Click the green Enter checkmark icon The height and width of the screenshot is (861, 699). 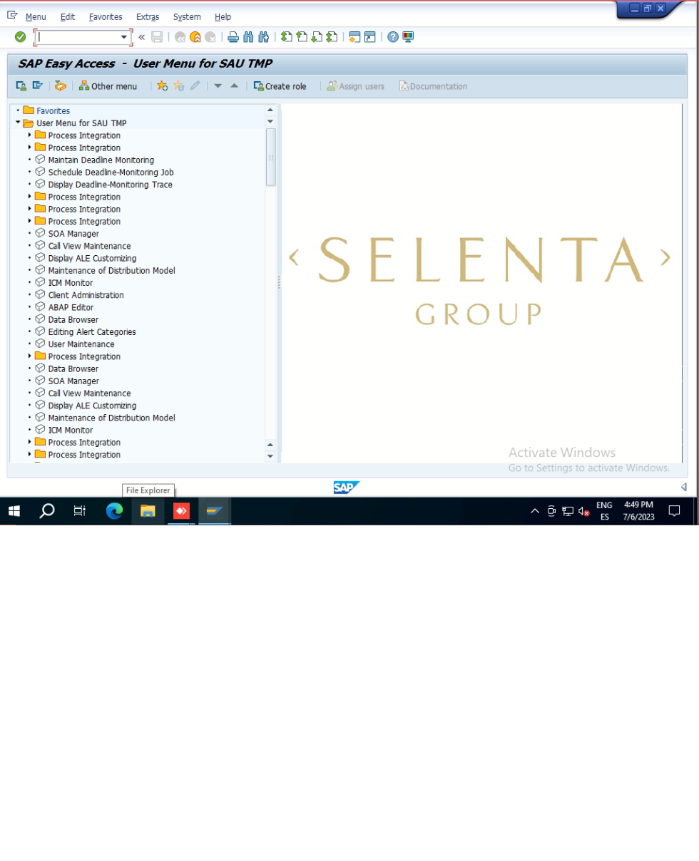tap(20, 37)
